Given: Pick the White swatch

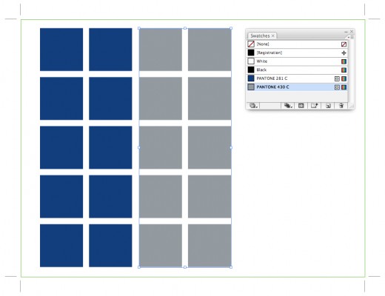Looking at the screenshot, I should click(x=297, y=61).
